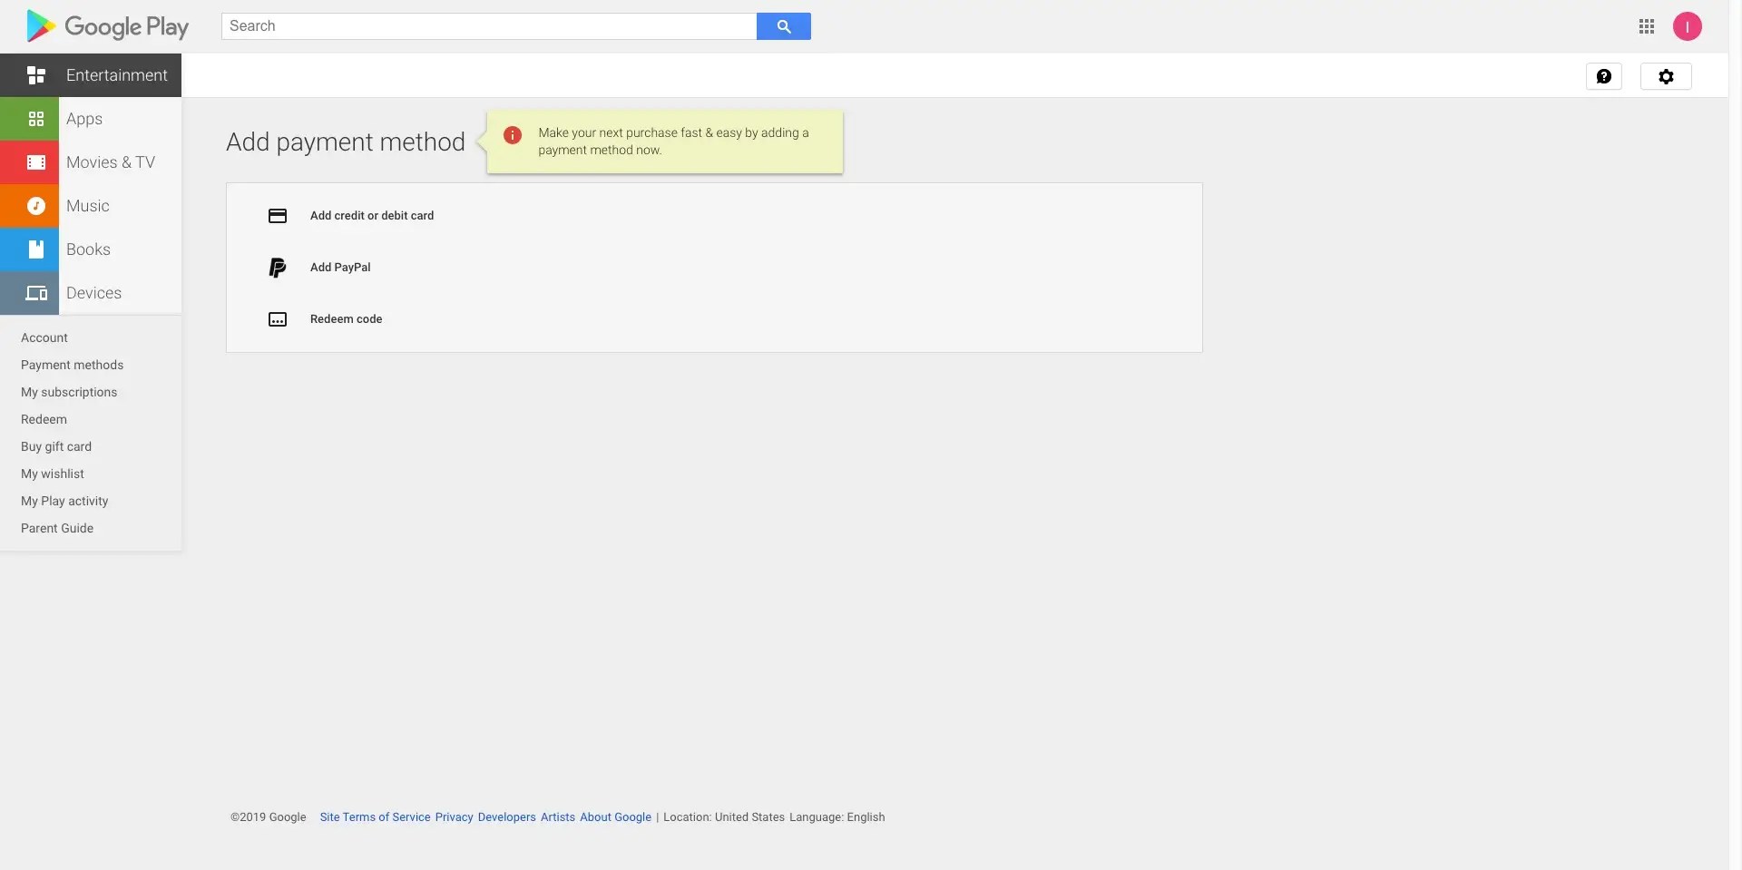Open the Music section label
Screen dimensions: 1742x870
[88, 206]
